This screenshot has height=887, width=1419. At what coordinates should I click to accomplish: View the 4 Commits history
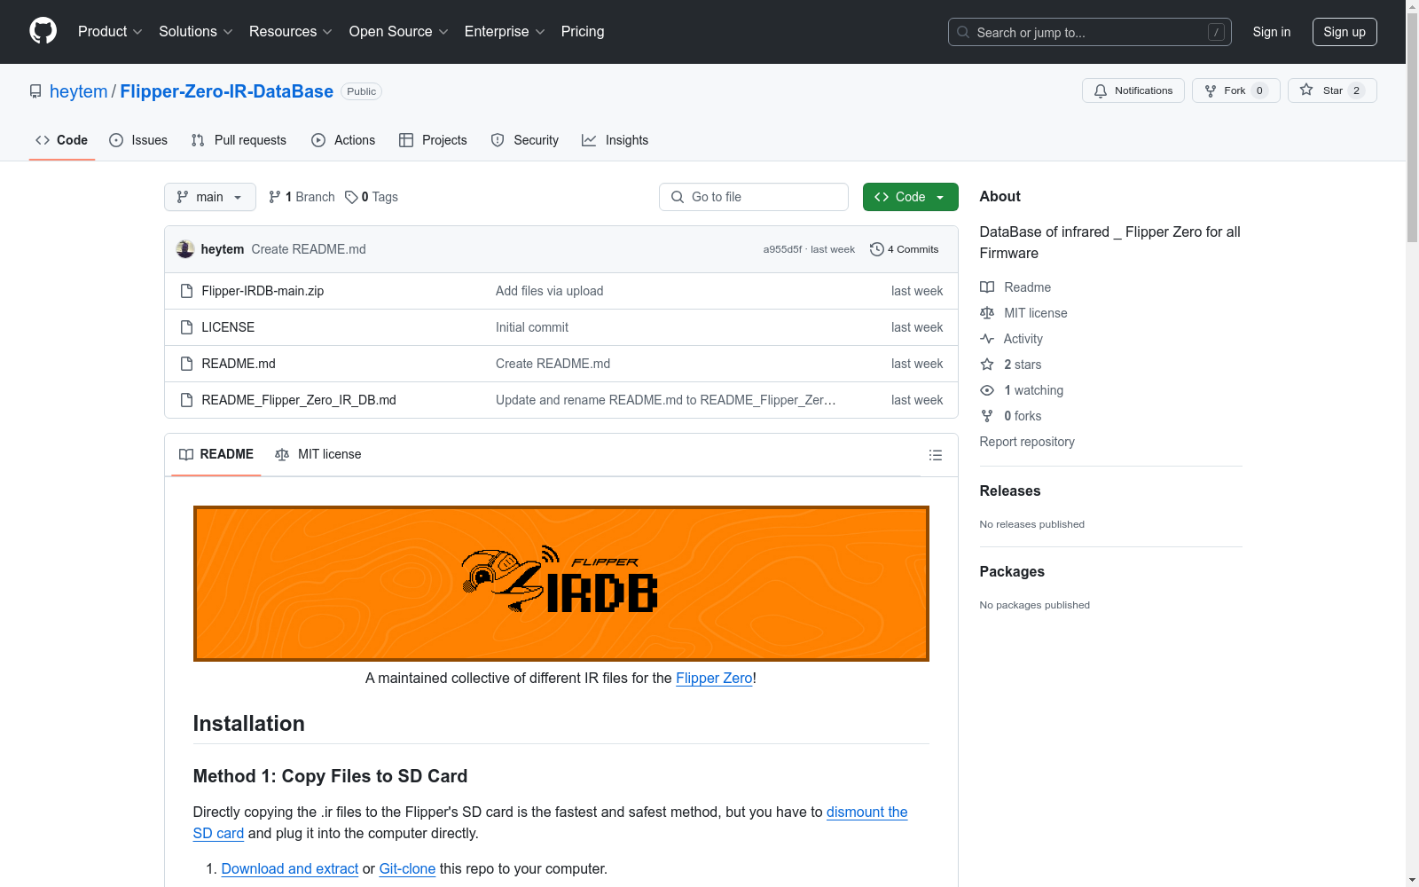pos(904,249)
